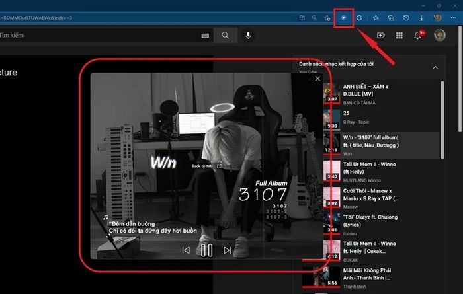Viewport: 463px width, 294px height.
Task: Skip to previous track in mini player
Action: pos(186,250)
